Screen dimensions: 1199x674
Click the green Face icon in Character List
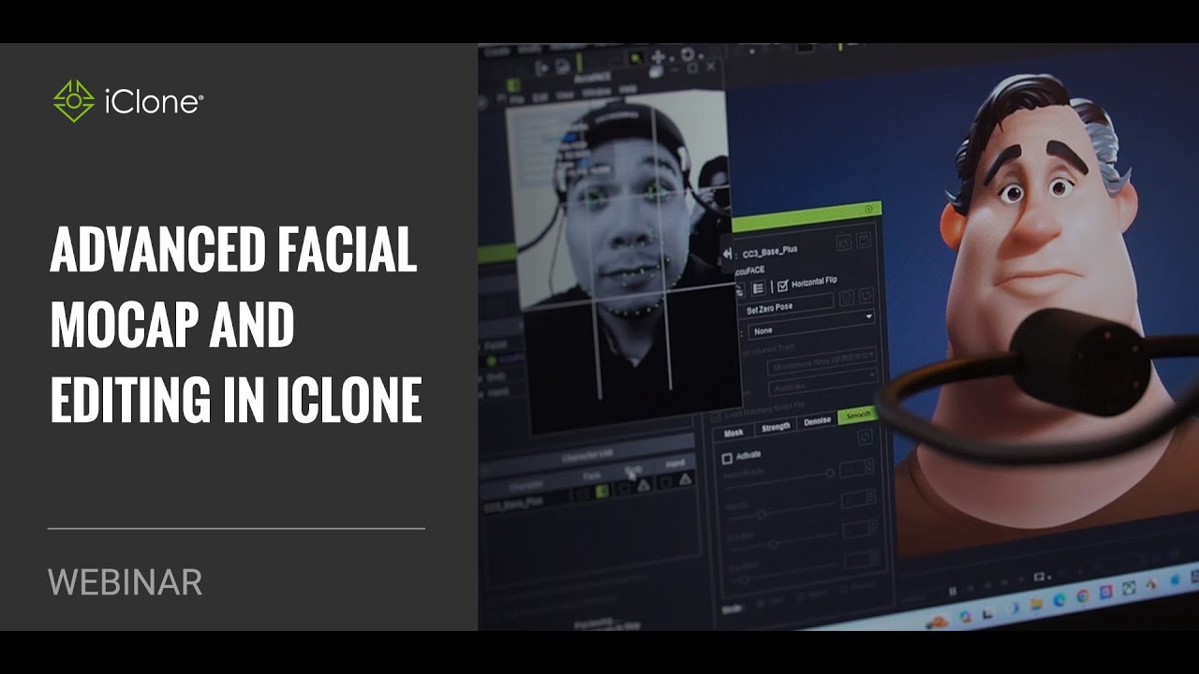click(600, 490)
